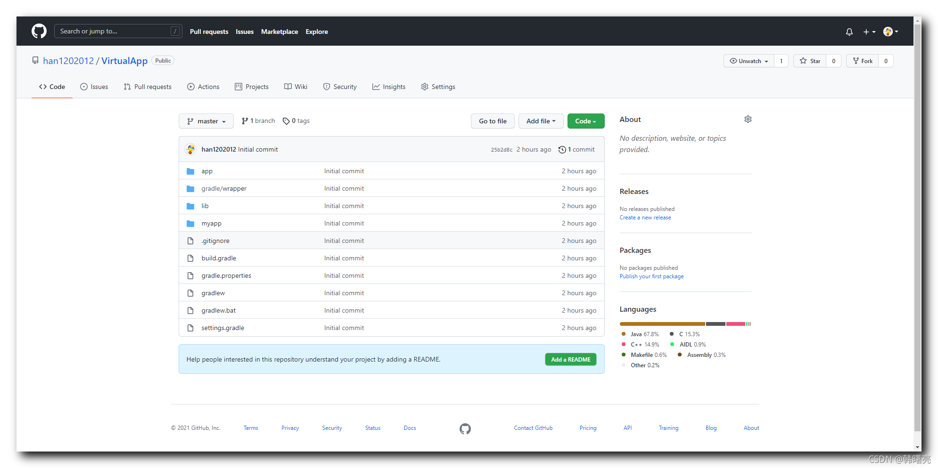
Task: Click the Java segment of language bar
Action: pyautogui.click(x=662, y=324)
